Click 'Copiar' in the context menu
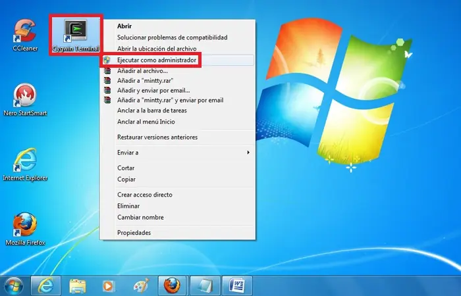Image resolution: width=461 pixels, height=296 pixels. point(178,179)
